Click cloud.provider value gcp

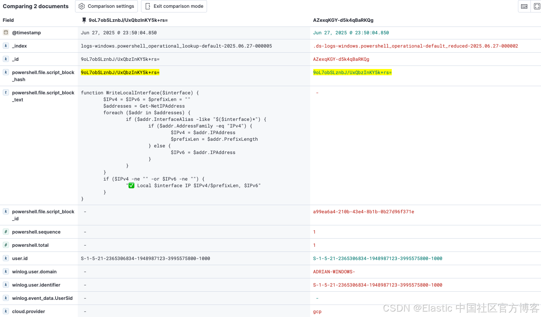[317, 312]
